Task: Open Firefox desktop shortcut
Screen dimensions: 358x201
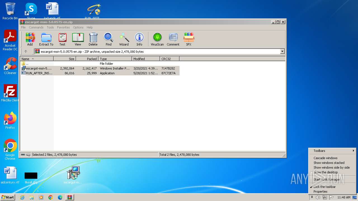Action: pos(10,121)
